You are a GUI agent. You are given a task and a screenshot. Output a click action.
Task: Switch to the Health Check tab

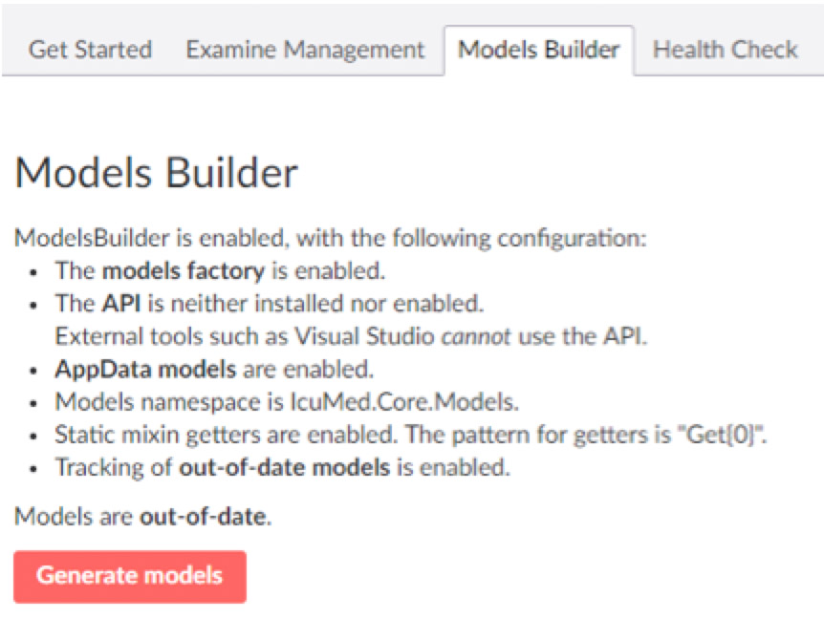tap(724, 49)
